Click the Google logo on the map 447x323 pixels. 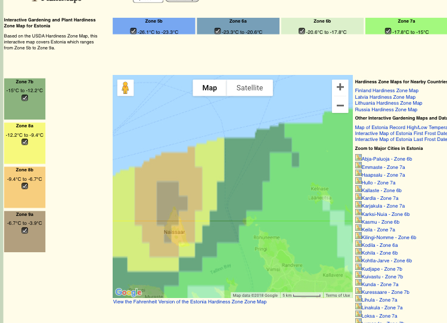pyautogui.click(x=128, y=292)
